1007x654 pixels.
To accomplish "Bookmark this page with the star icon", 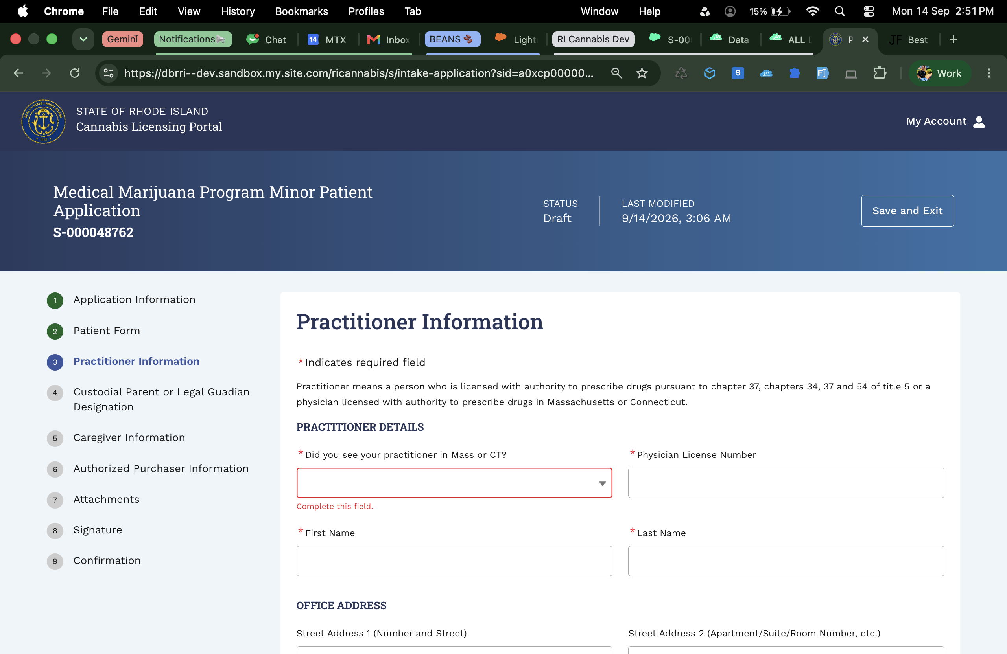I will coord(642,73).
